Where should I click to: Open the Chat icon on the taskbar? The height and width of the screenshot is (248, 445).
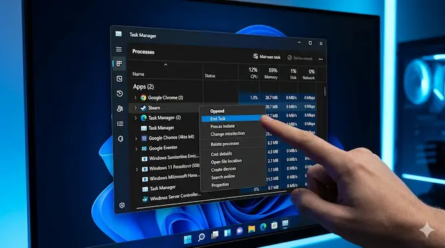click(x=239, y=231)
